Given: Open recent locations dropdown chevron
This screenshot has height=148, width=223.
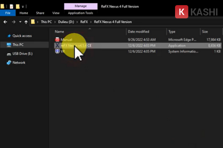Looking at the screenshot, I should tap(20, 22).
